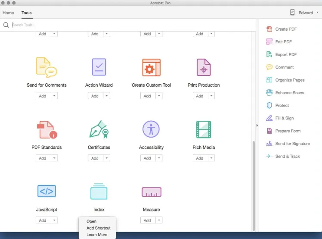Click the Send & Track arrow icon
Screen dimensions: 322x239
pos(269,156)
